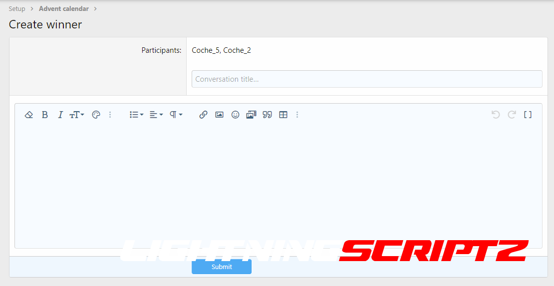554x286 pixels.
Task: Click the Conversation title input field
Action: 367,79
